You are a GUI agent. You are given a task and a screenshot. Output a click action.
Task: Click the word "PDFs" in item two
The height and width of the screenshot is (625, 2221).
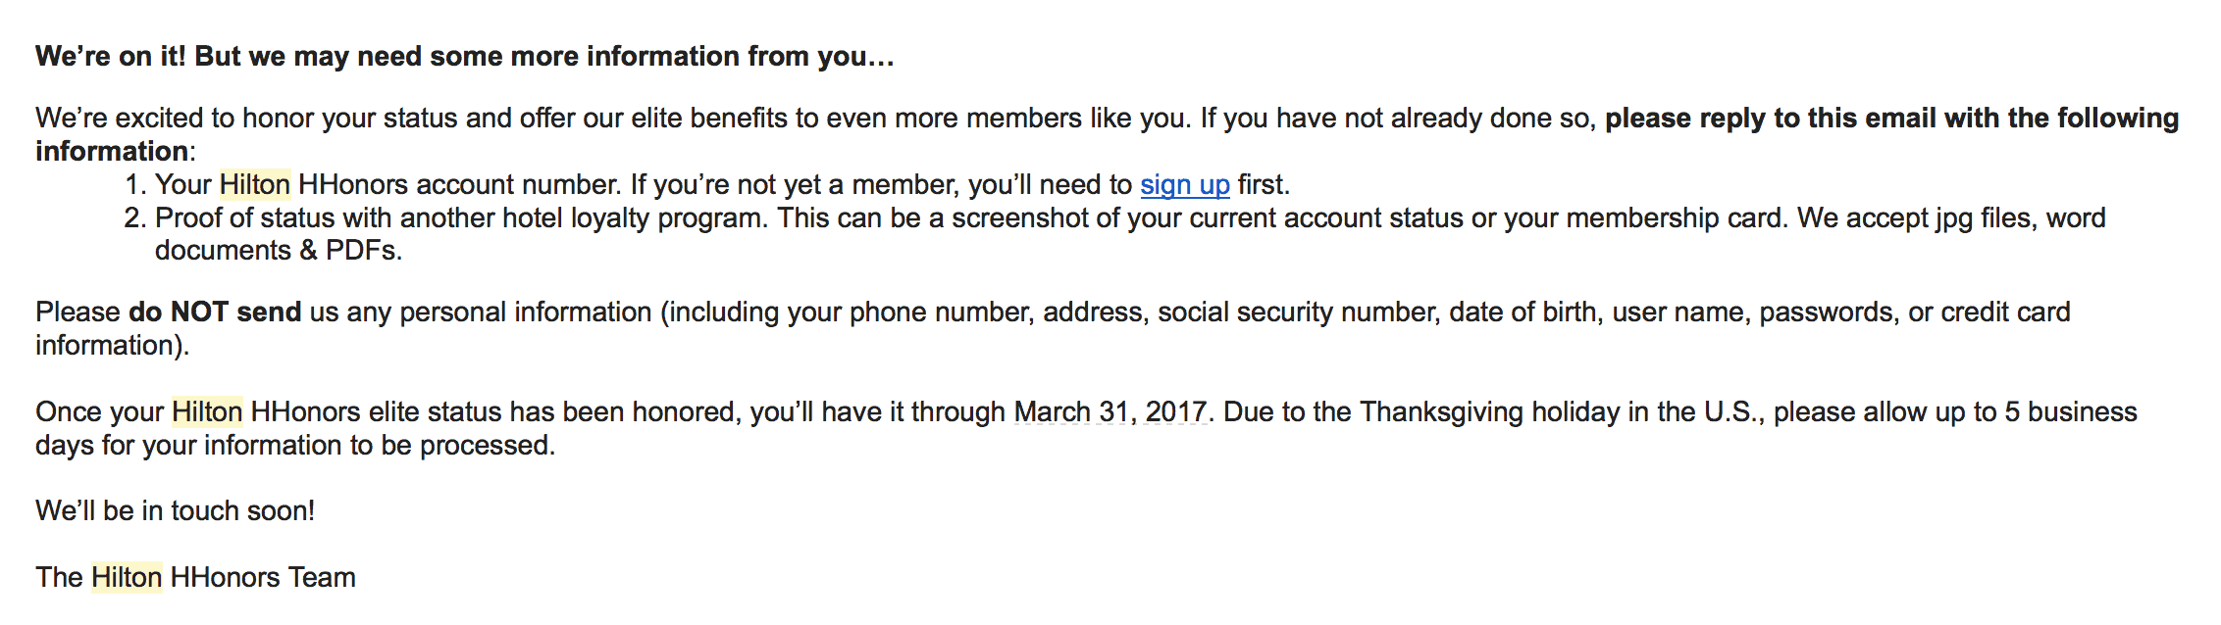[x=360, y=250]
